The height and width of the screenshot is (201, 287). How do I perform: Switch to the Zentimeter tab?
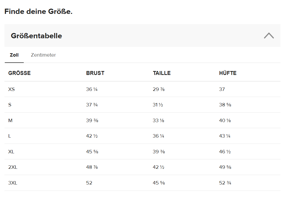tap(43, 55)
